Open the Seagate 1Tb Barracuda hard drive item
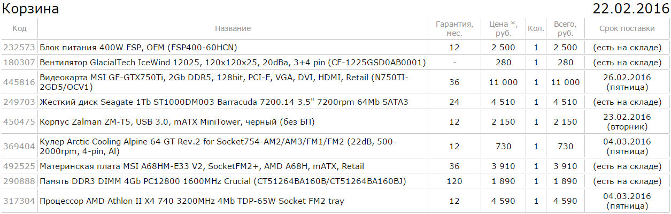 point(224,102)
